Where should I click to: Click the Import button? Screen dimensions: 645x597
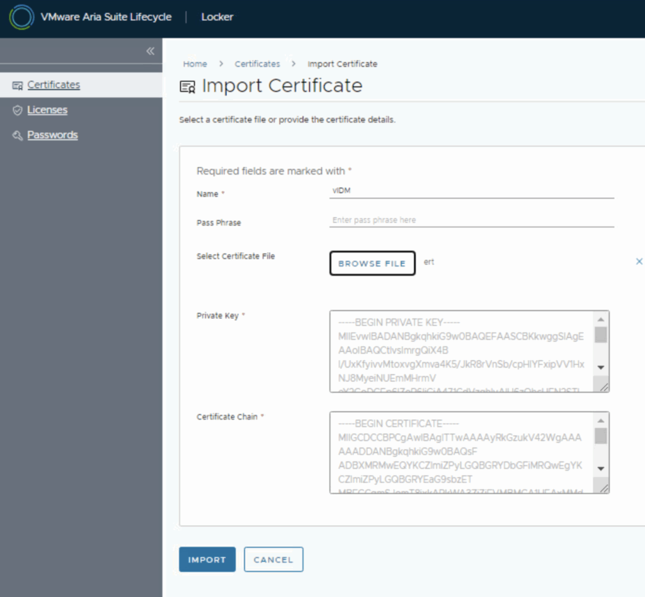207,559
